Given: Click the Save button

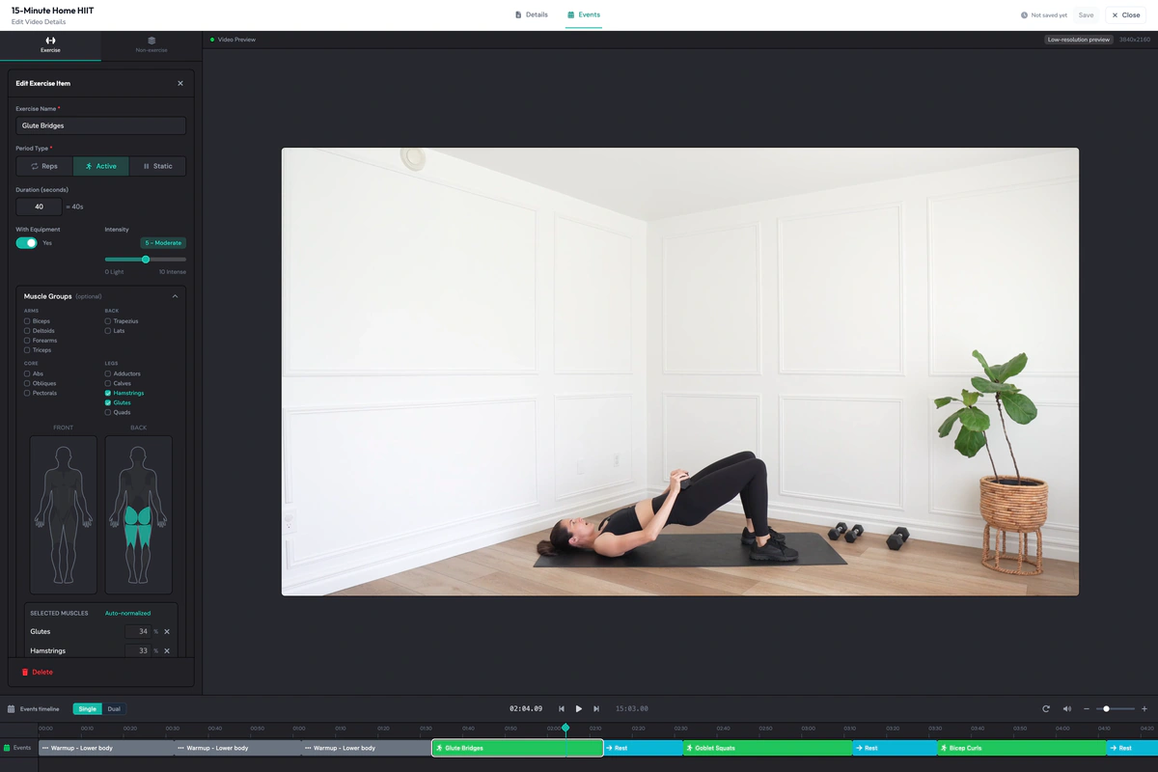Looking at the screenshot, I should click(1087, 15).
